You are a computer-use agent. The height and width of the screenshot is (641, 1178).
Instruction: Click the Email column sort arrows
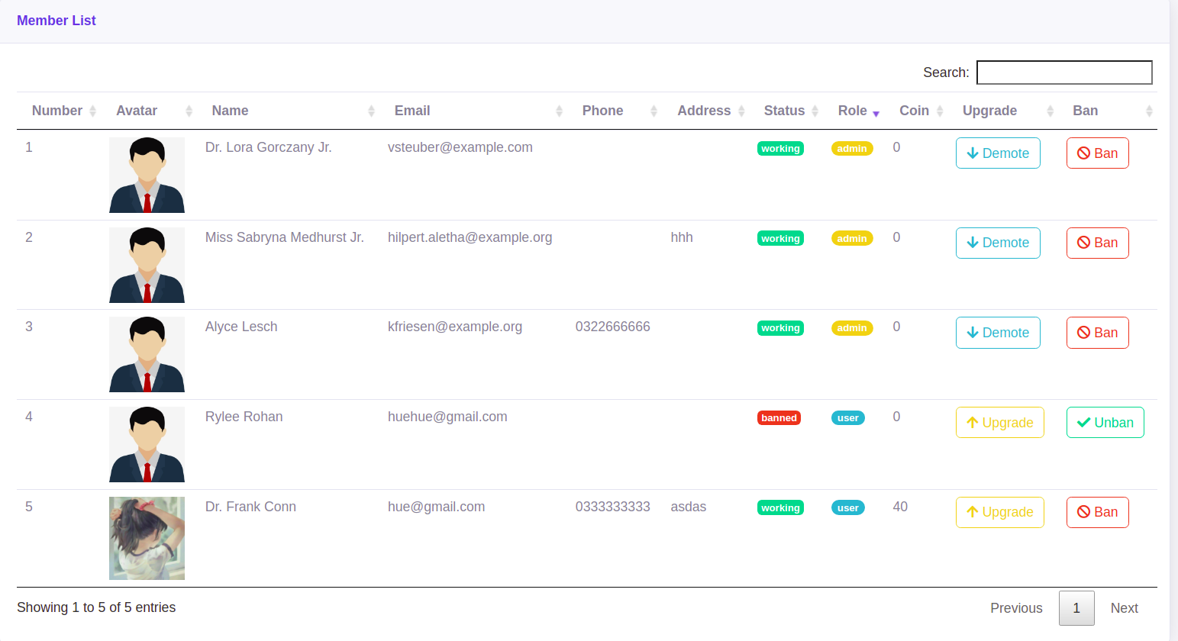(x=559, y=111)
